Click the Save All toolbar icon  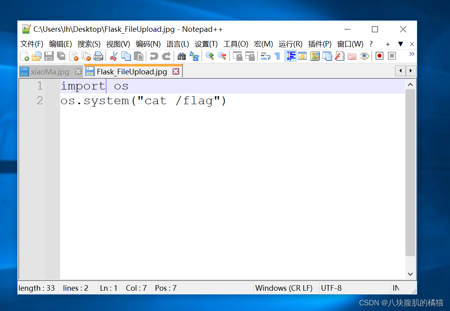(61, 56)
